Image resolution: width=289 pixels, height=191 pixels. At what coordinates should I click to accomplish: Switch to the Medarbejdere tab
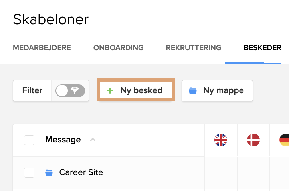(42, 48)
